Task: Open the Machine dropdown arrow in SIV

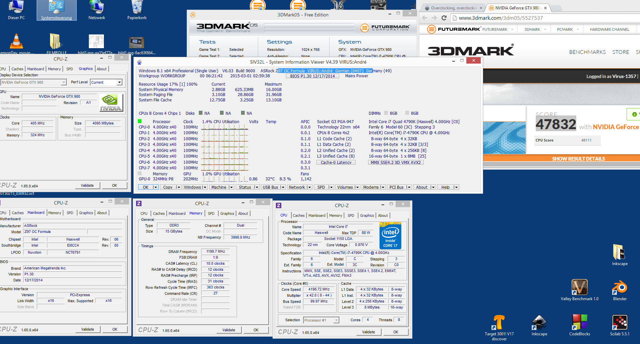Action: (231, 187)
